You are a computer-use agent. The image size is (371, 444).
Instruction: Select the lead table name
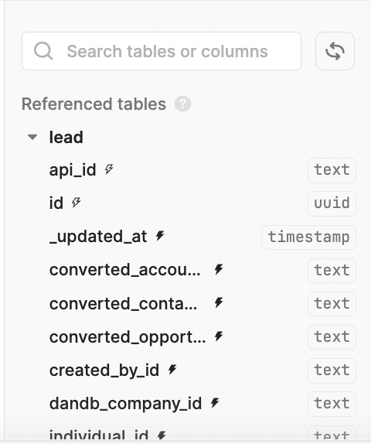[x=66, y=138]
